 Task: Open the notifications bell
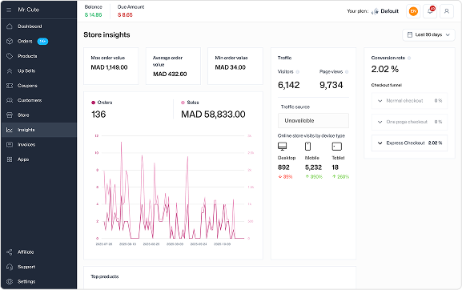430,11
